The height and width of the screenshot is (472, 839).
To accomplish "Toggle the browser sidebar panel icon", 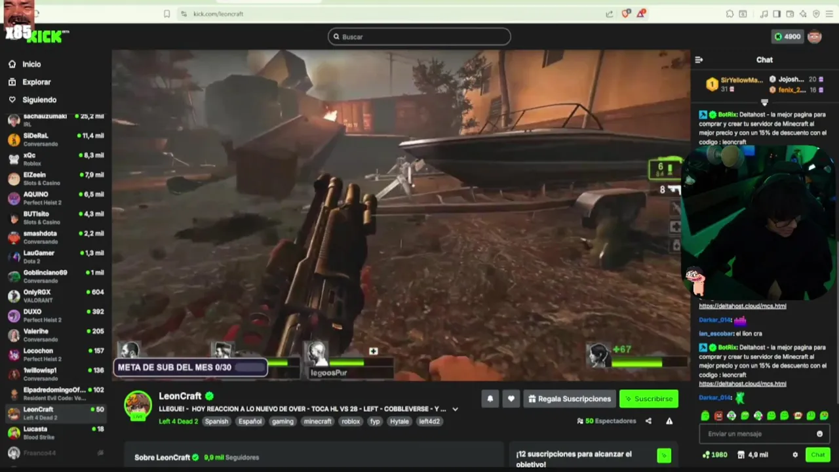I will point(777,14).
